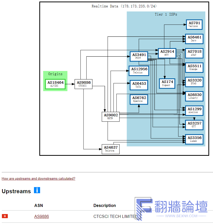Screen dimensions: 213x224
Task: Select the AS1299 Arelion node
Action: (x=194, y=110)
